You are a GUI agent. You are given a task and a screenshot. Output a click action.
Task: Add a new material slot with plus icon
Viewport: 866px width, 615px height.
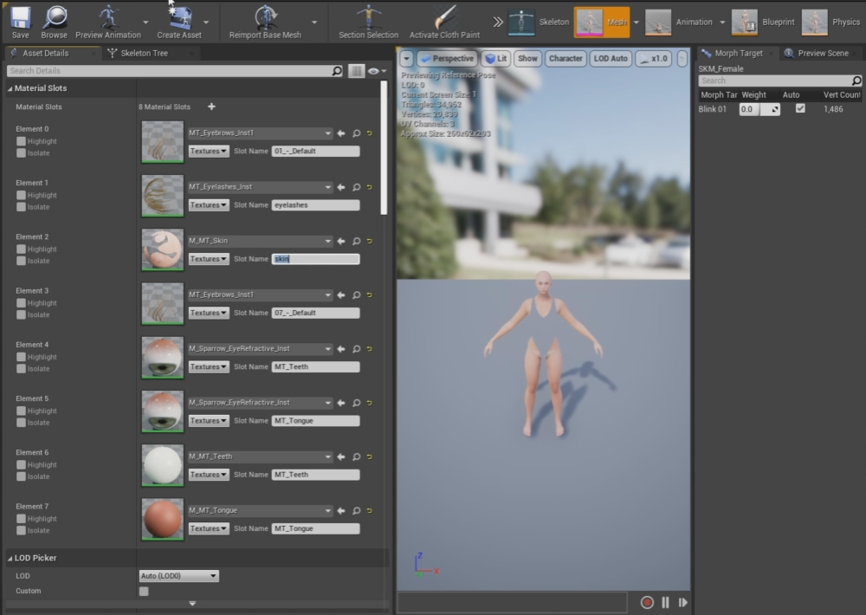[211, 107]
